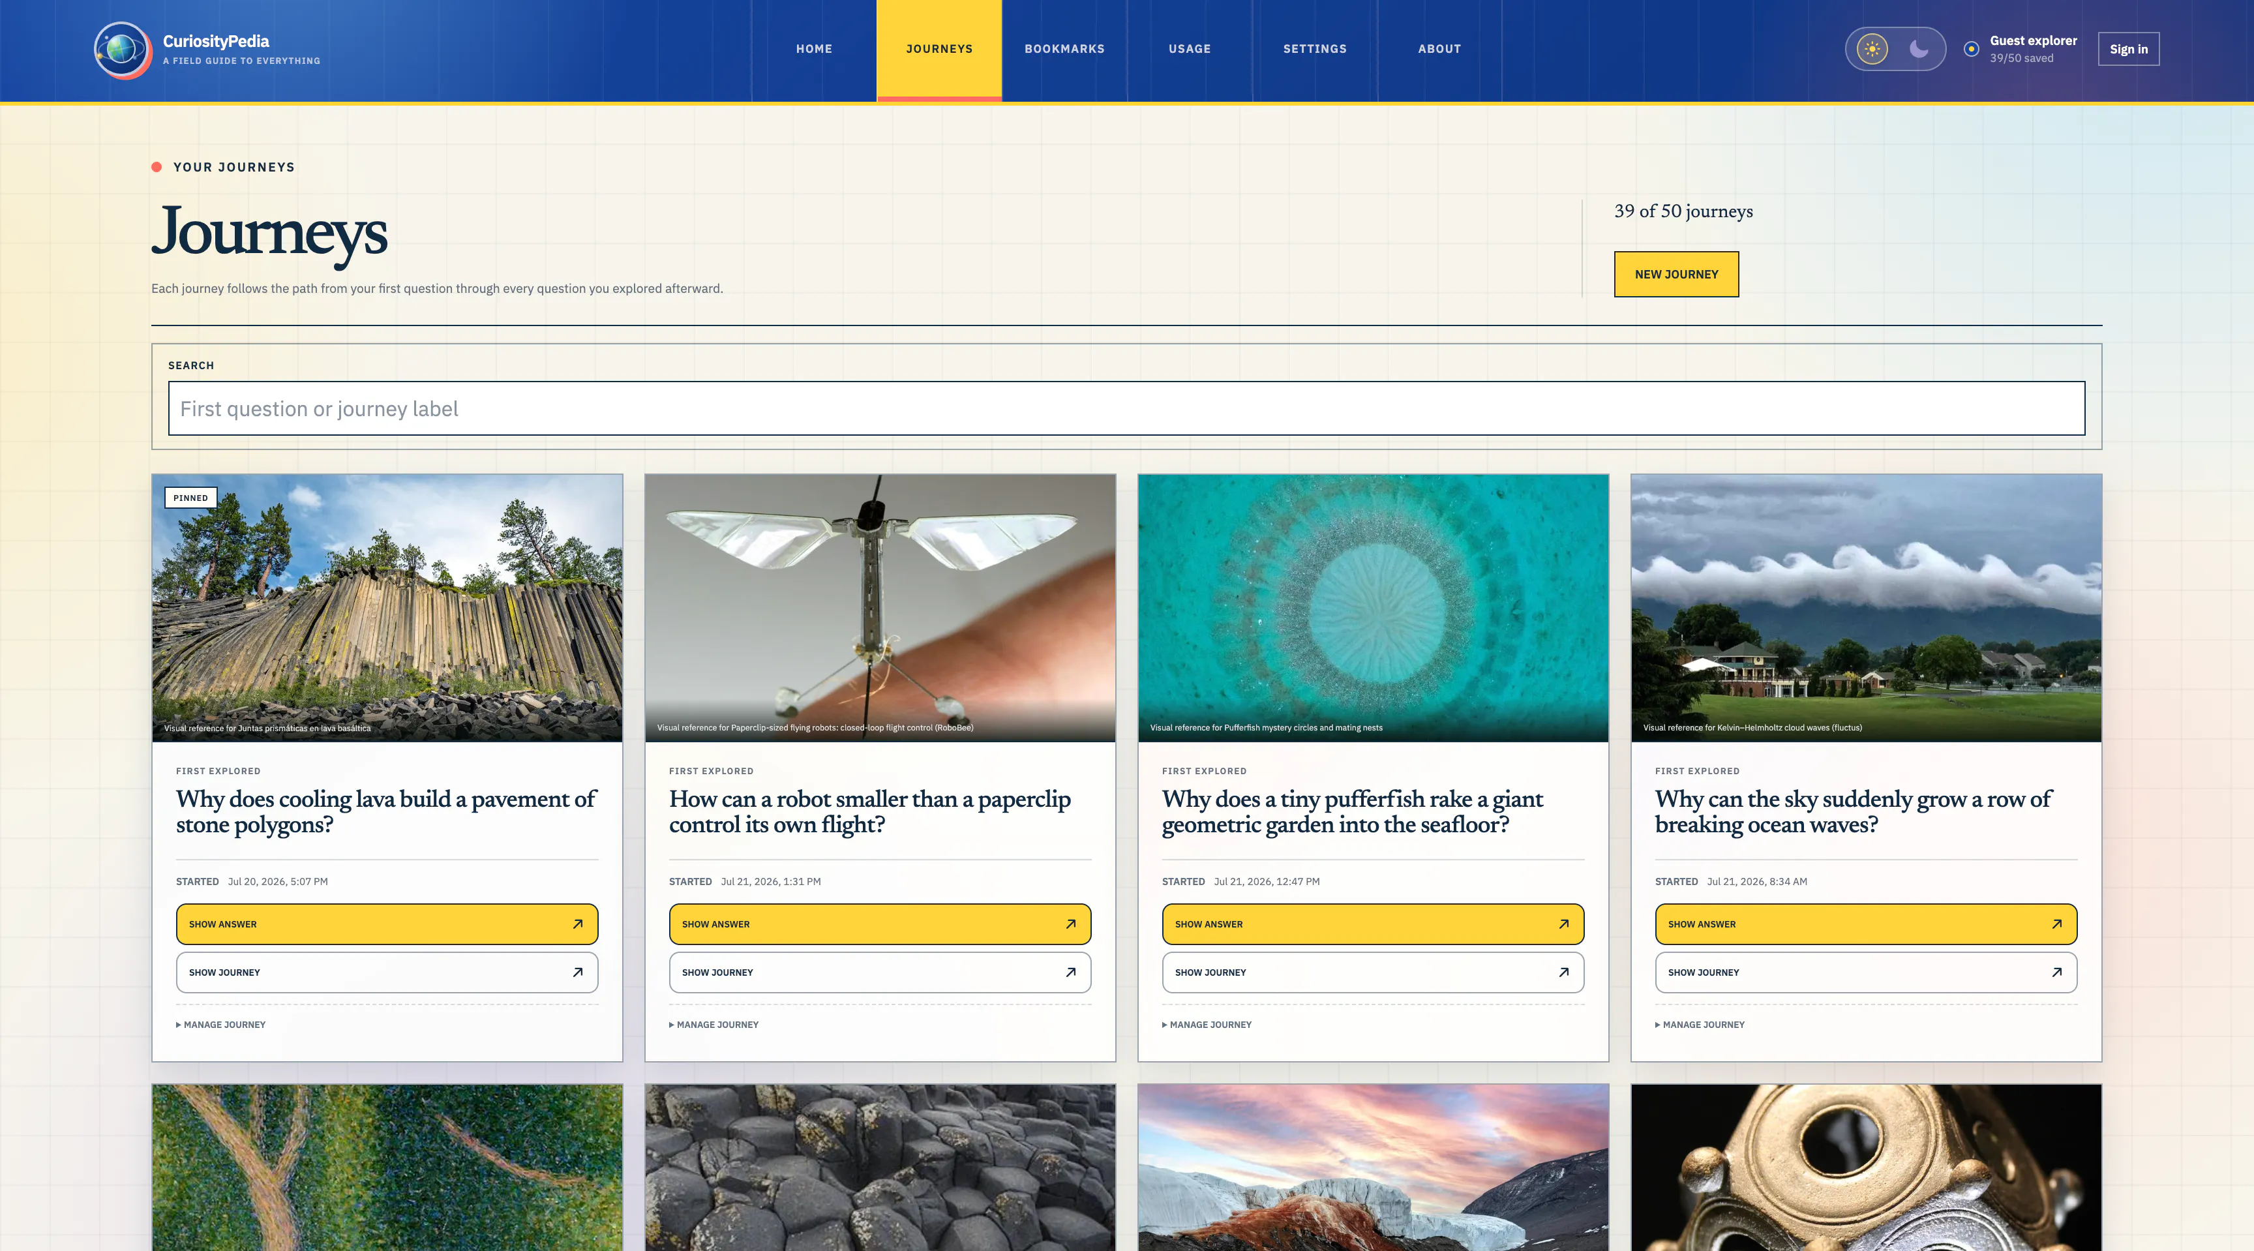Show answer for paperclip robot flight
The image size is (2254, 1251).
click(x=879, y=924)
